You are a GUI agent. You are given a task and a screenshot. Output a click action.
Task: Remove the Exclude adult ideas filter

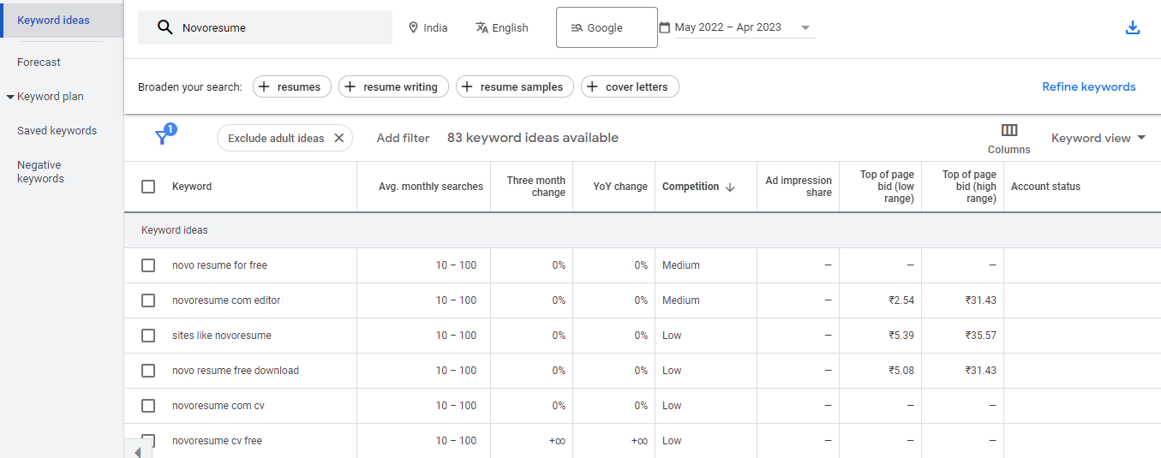[338, 138]
